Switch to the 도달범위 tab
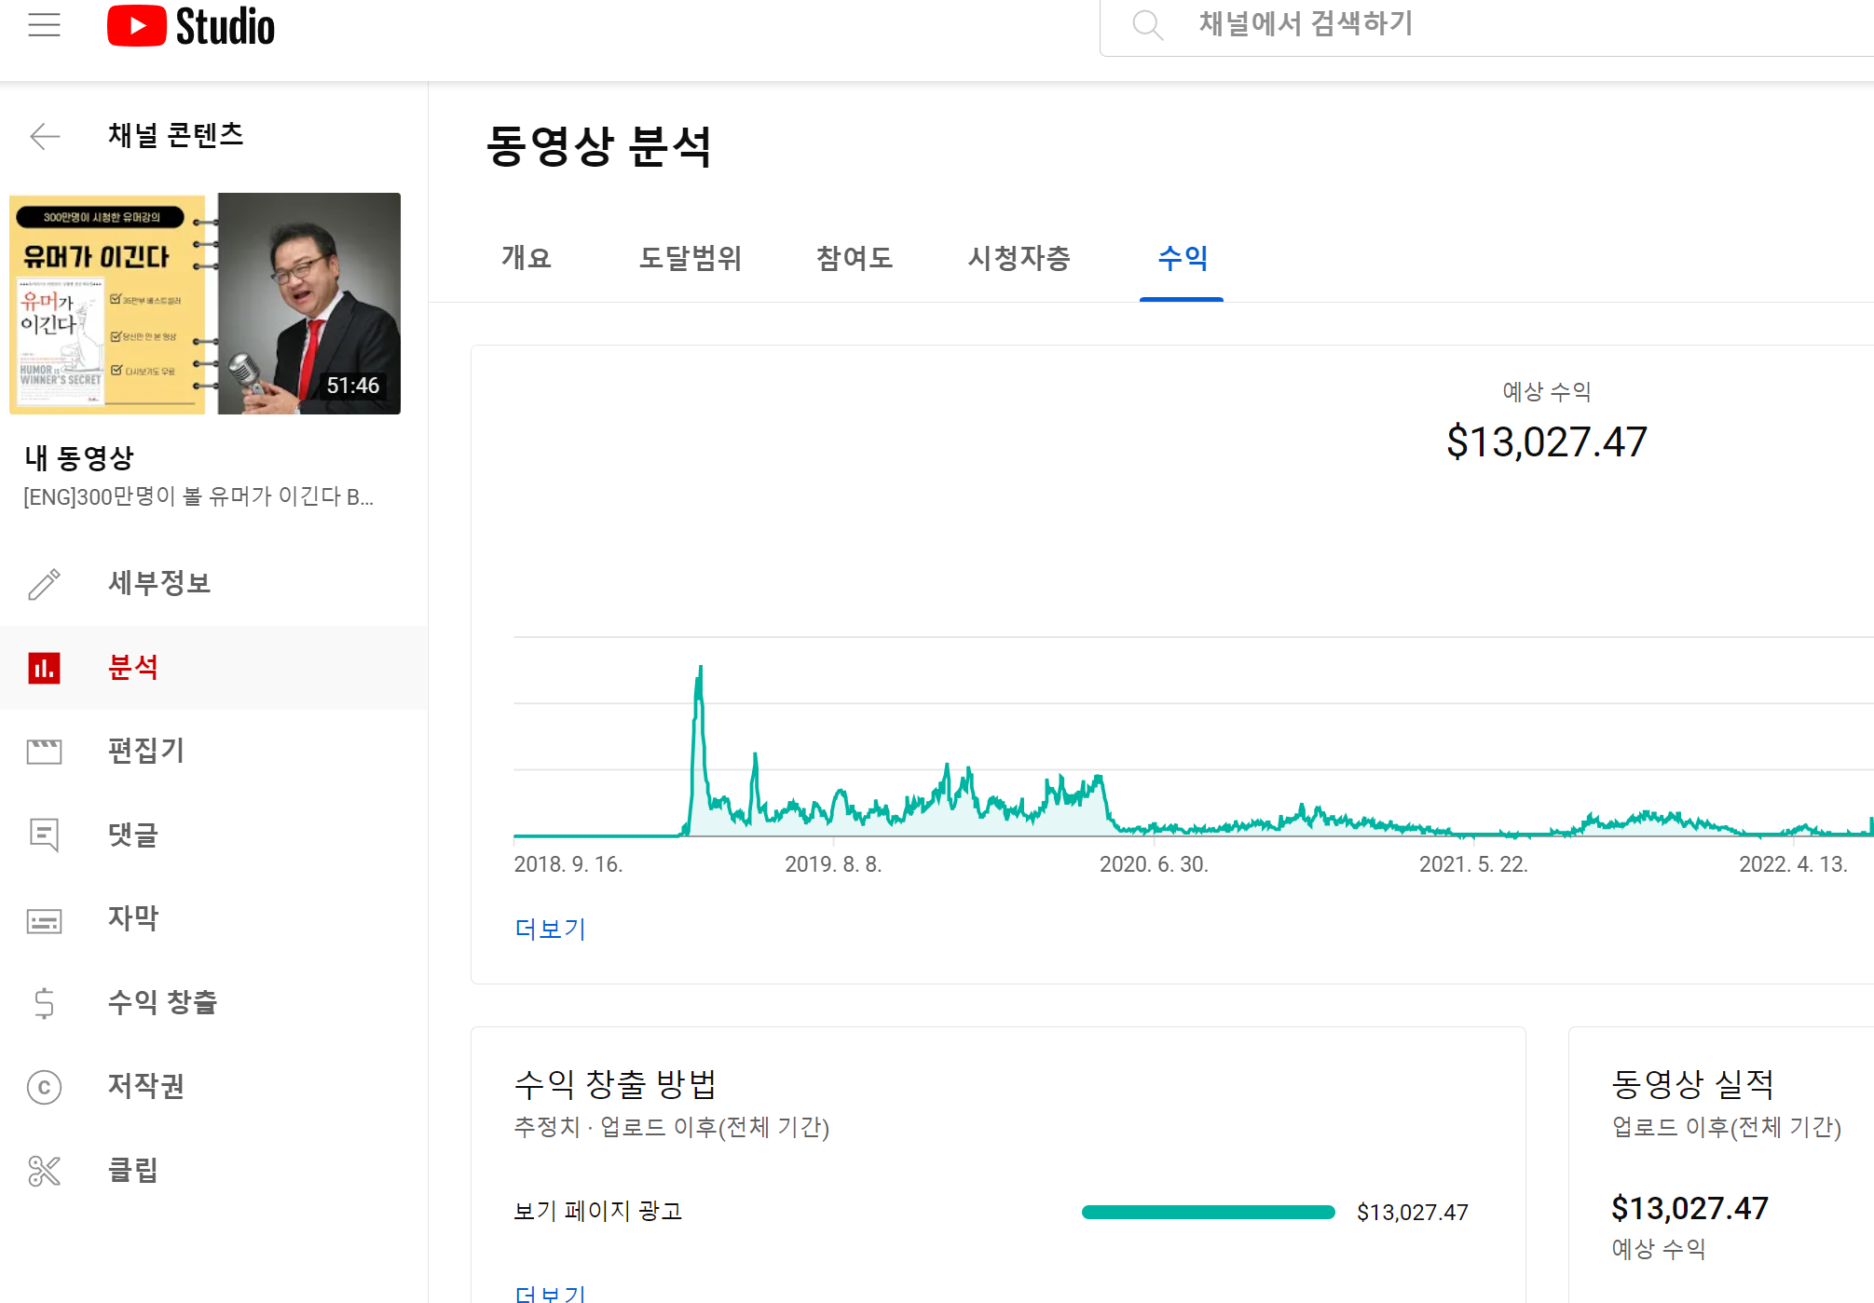1874x1303 pixels. tap(690, 258)
